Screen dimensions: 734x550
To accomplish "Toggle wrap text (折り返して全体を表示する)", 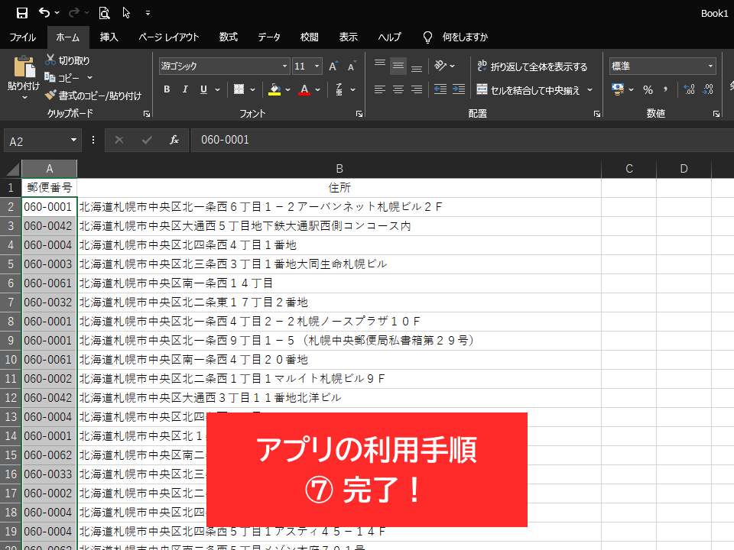I will coord(532,66).
